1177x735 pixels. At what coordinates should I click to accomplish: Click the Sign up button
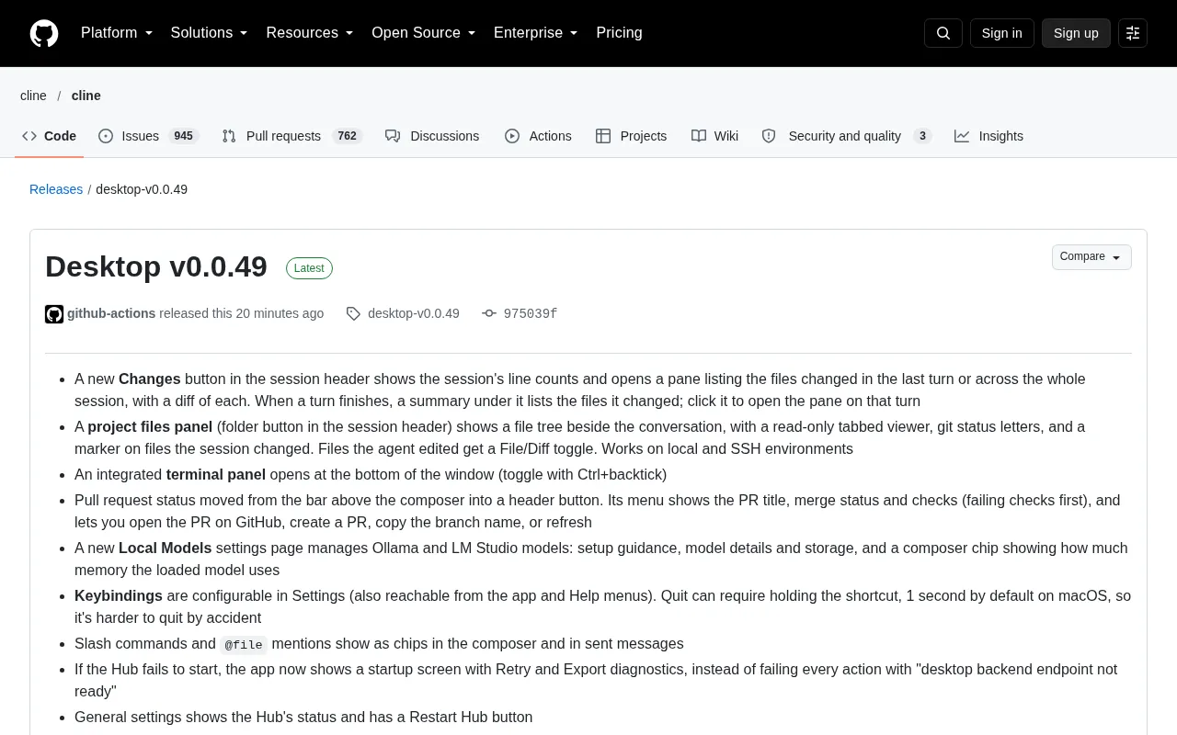(x=1076, y=33)
